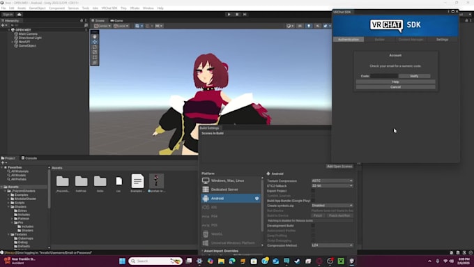Select Universal Windows Platform
The width and height of the screenshot is (474, 267).
click(231, 243)
